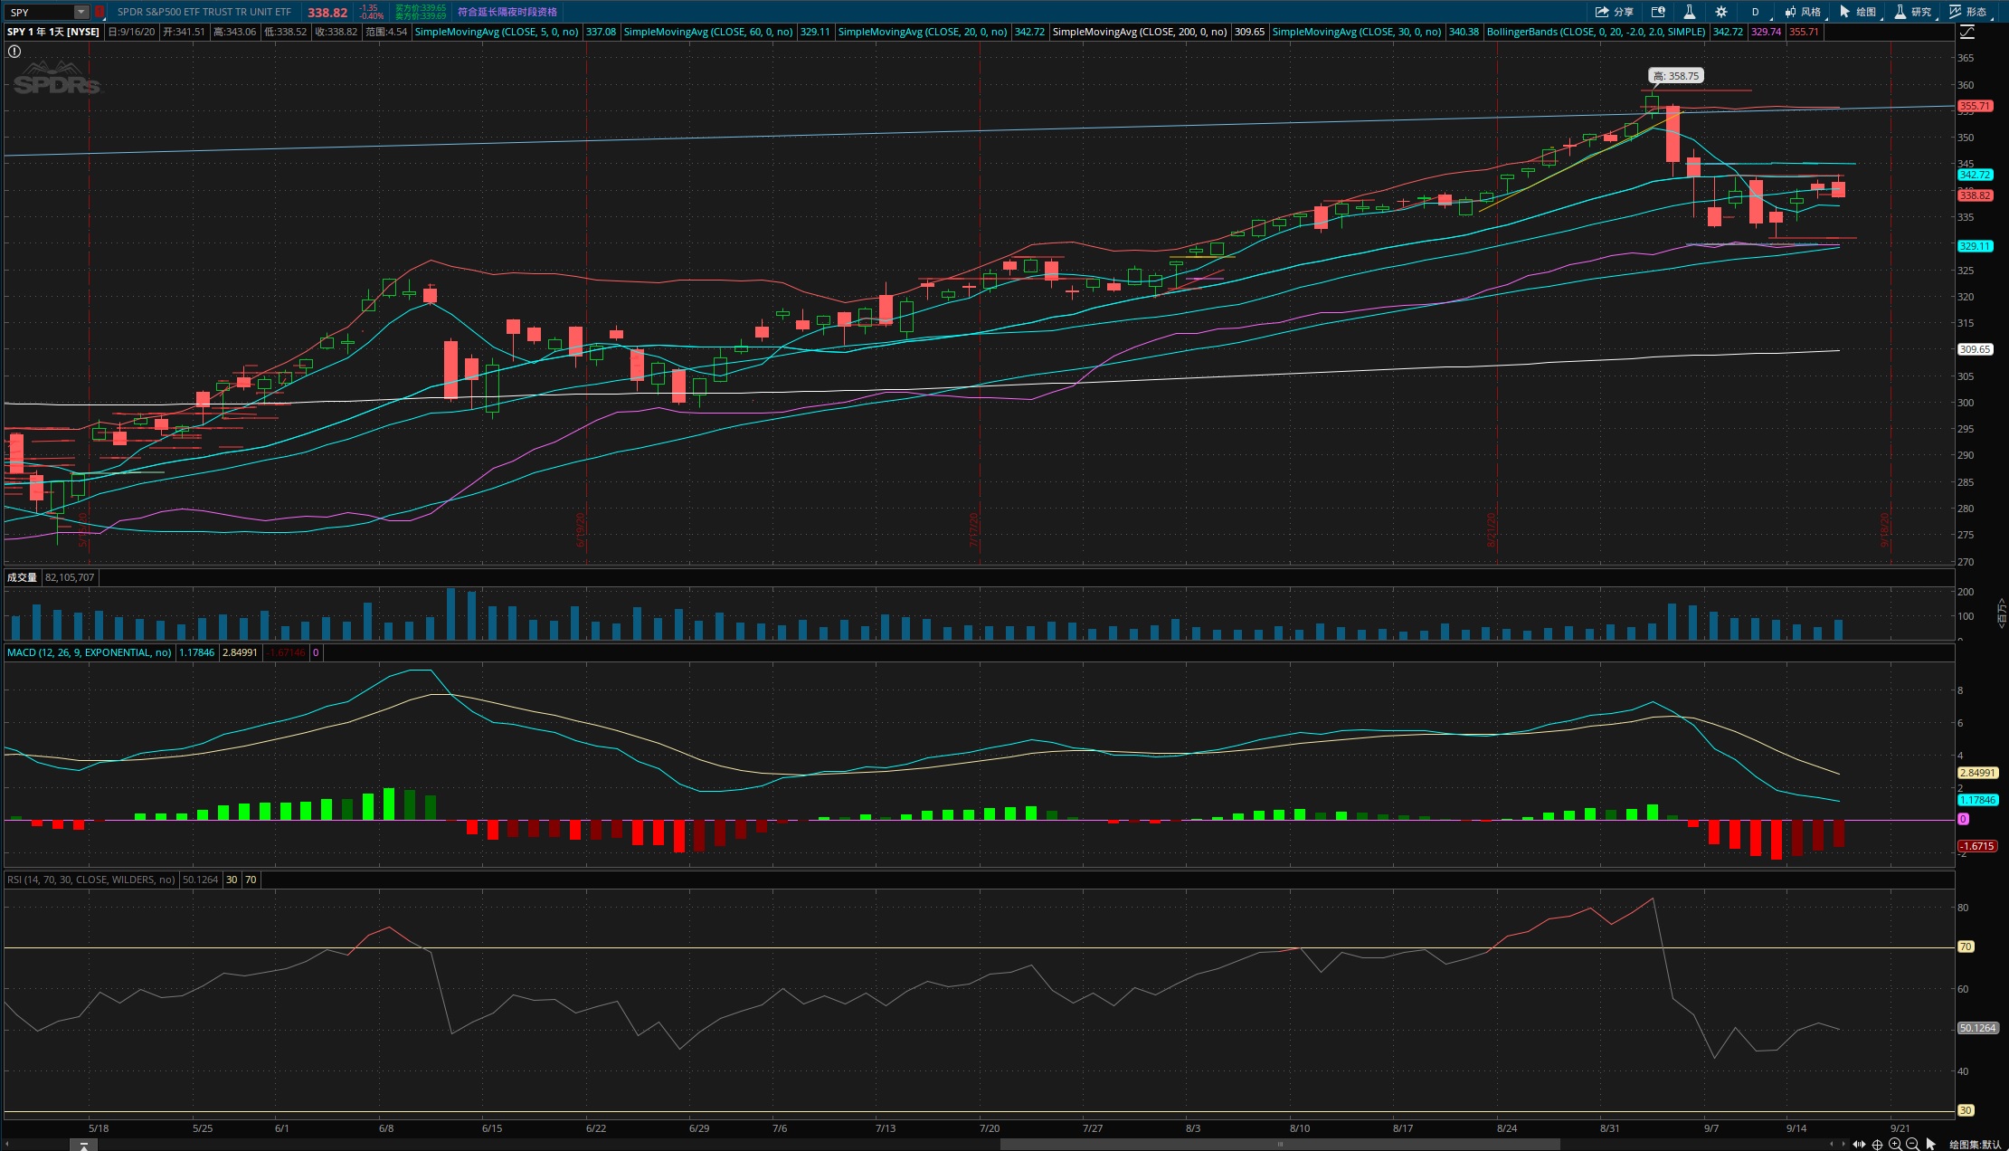Screen dimensions: 2009x1151
Task: Click the 329.11 cyan price axis tag
Action: tap(1976, 246)
